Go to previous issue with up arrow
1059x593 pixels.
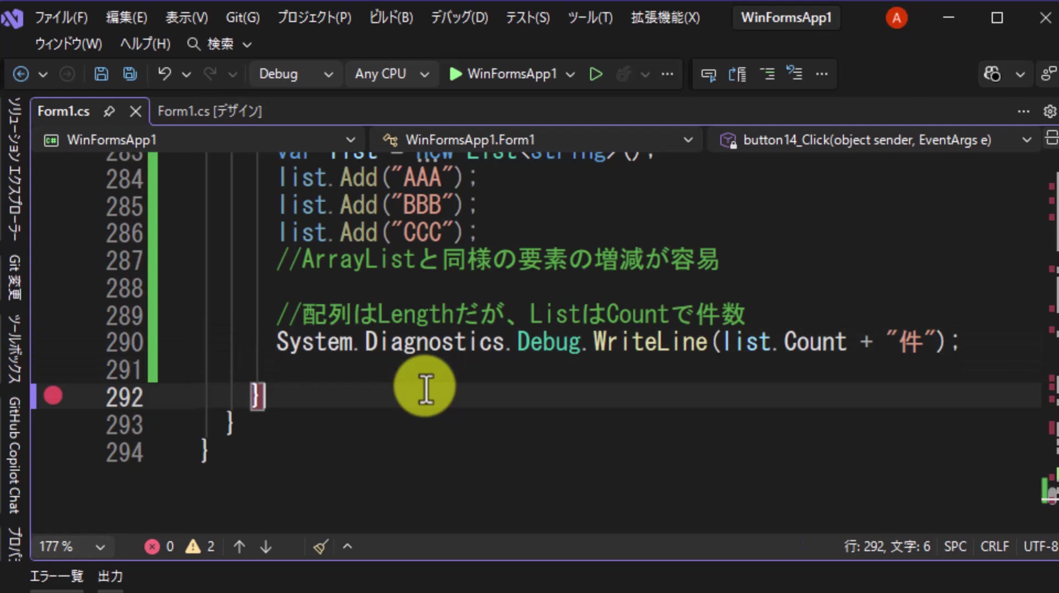(x=239, y=547)
